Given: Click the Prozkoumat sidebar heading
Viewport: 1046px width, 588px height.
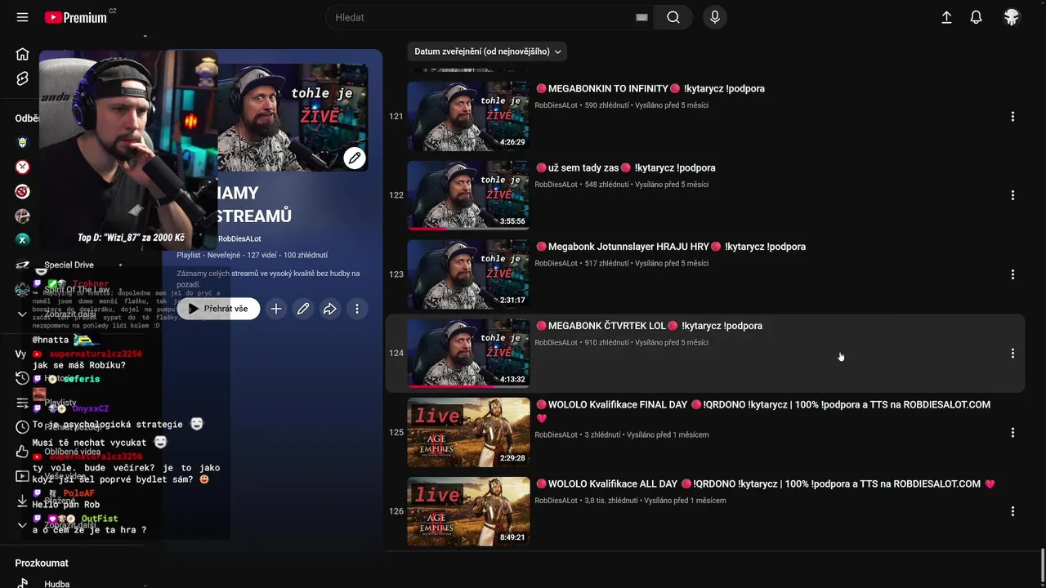Looking at the screenshot, I should pos(42,563).
